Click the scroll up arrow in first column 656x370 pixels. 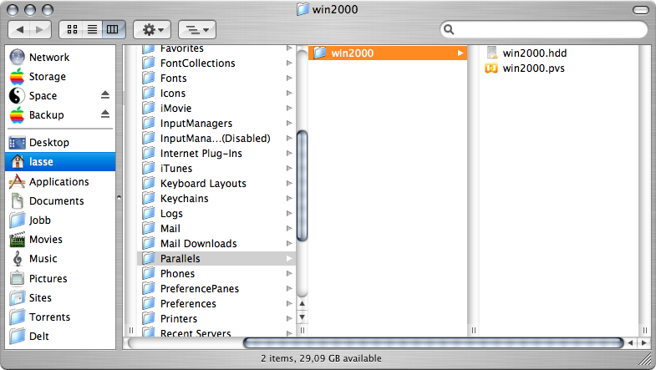click(302, 303)
